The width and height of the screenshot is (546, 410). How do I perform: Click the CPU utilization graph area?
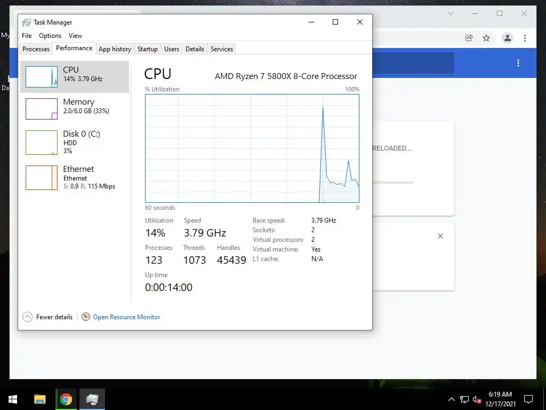point(252,148)
